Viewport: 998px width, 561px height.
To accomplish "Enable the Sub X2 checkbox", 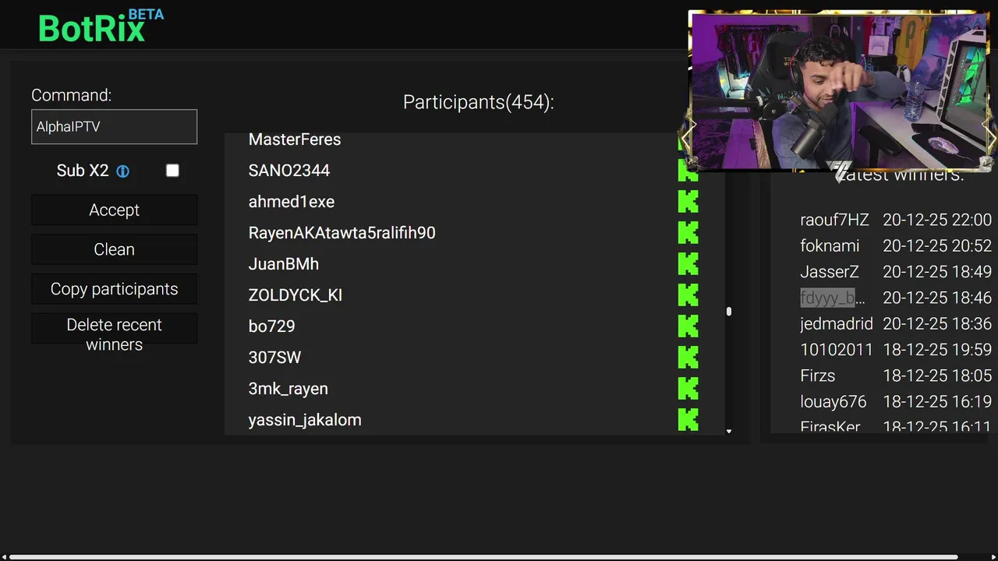I will click(172, 171).
